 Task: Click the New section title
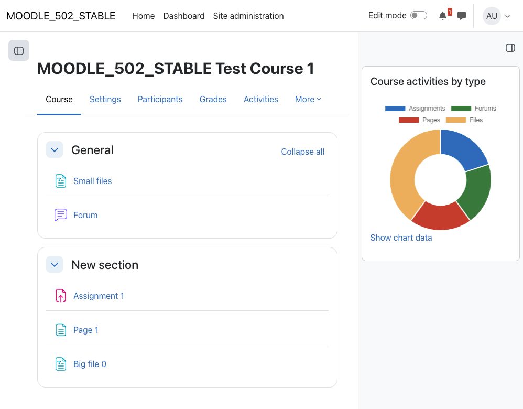pos(105,265)
